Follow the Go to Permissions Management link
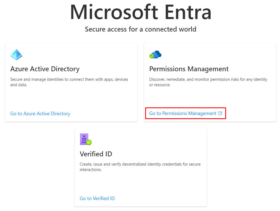 [x=182, y=113]
